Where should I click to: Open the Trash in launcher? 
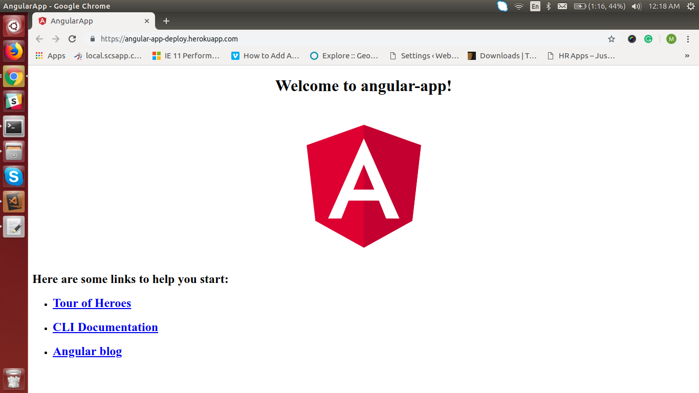pos(14,379)
